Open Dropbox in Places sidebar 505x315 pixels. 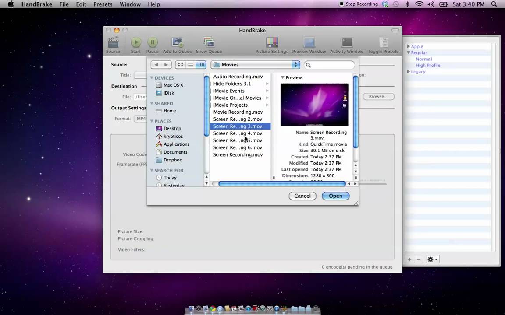point(169,160)
